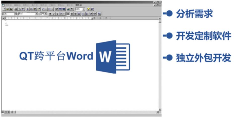
Task: Increase indent of the paragraph
Action: point(95,14)
